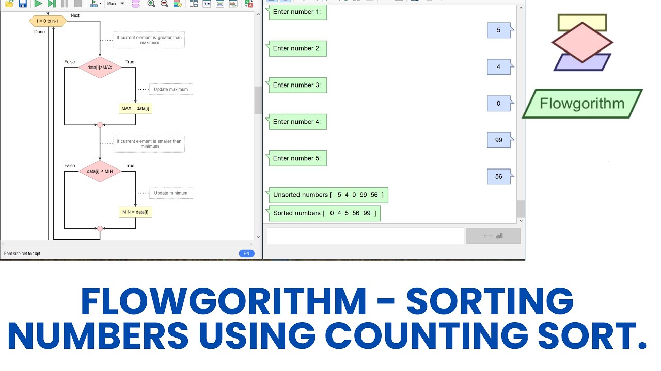
Task: Open the console window toolbar icon
Action: tap(220, 3)
